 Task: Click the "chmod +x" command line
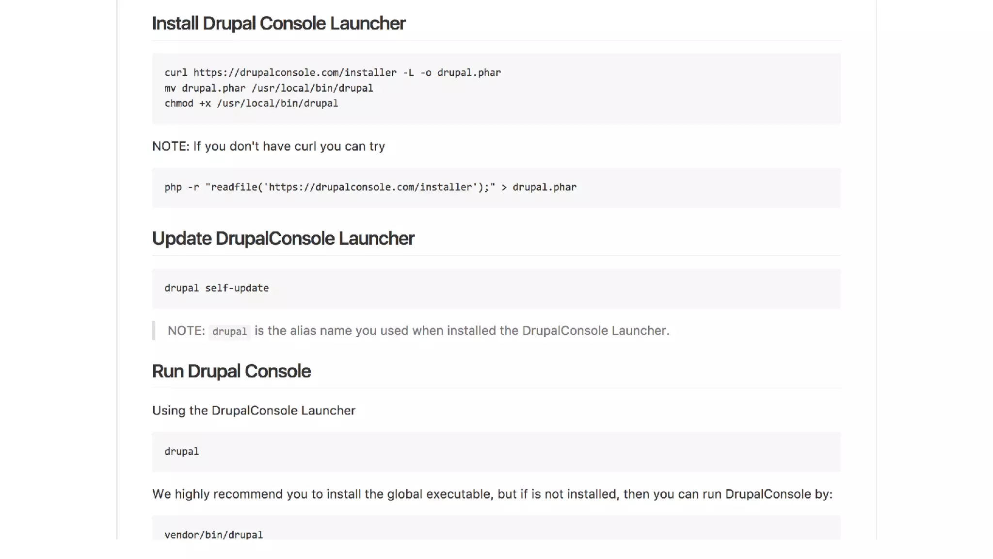pos(251,103)
